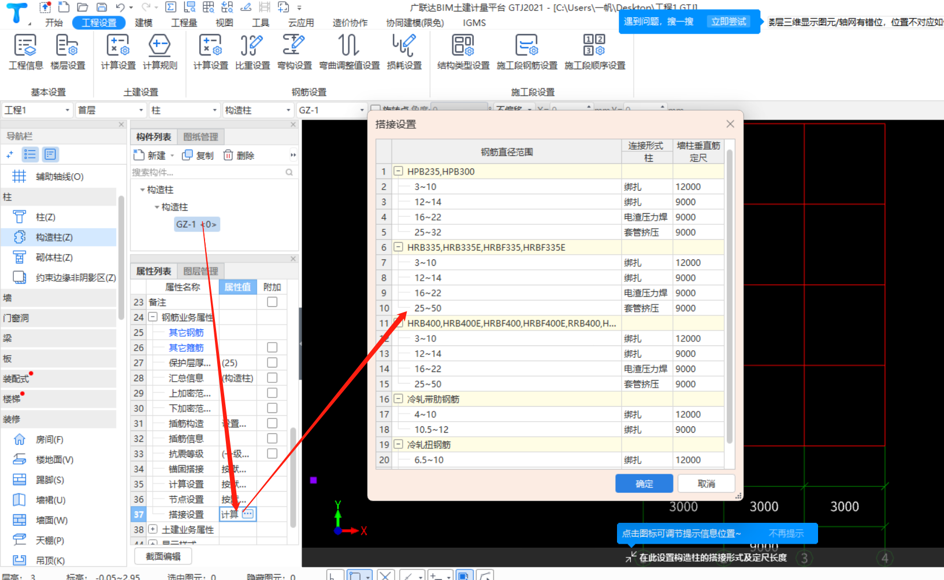Collapse 冷轧带肋钢筋 group in dialog
This screenshot has width=944, height=580.
[x=398, y=399]
